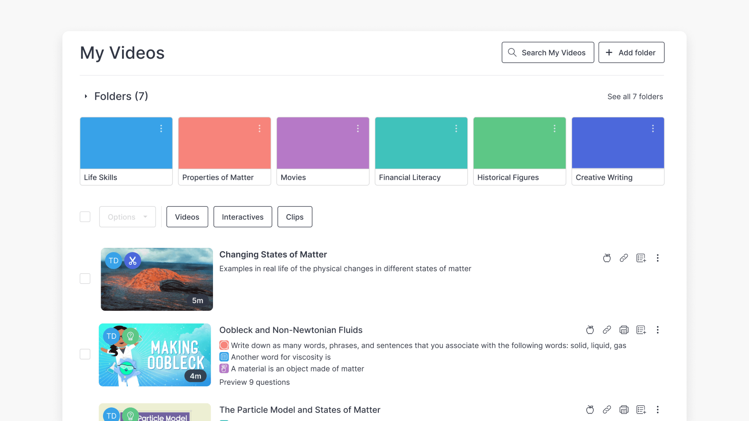Screen dimensions: 749x421
Task: Open the Options dropdown
Action: coord(128,217)
